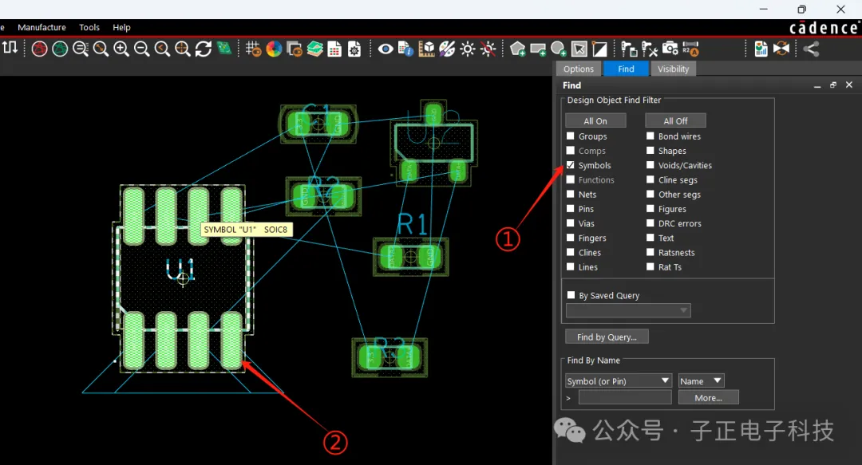Click the All On button

(x=595, y=120)
